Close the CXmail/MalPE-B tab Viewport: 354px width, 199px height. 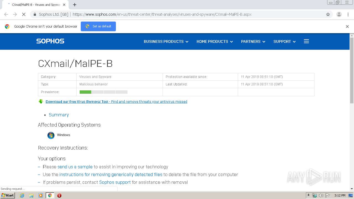[64, 5]
